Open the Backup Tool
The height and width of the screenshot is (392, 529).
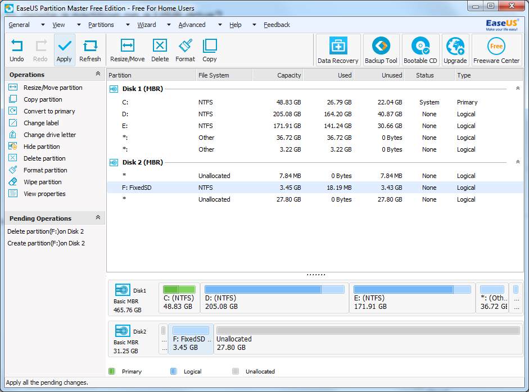(381, 50)
